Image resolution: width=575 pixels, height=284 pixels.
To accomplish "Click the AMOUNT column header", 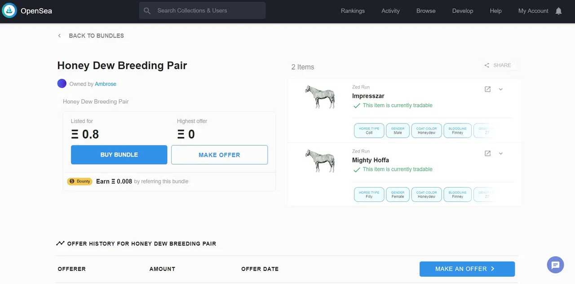I will 162,269.
